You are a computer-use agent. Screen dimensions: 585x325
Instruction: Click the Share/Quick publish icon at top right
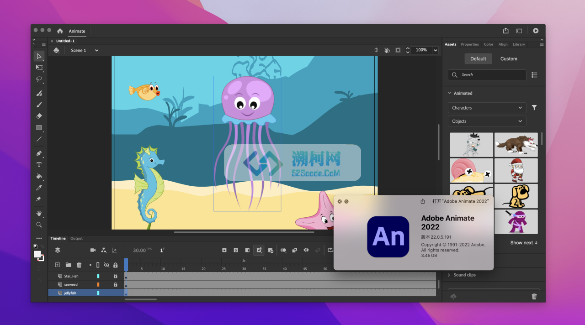tap(505, 31)
